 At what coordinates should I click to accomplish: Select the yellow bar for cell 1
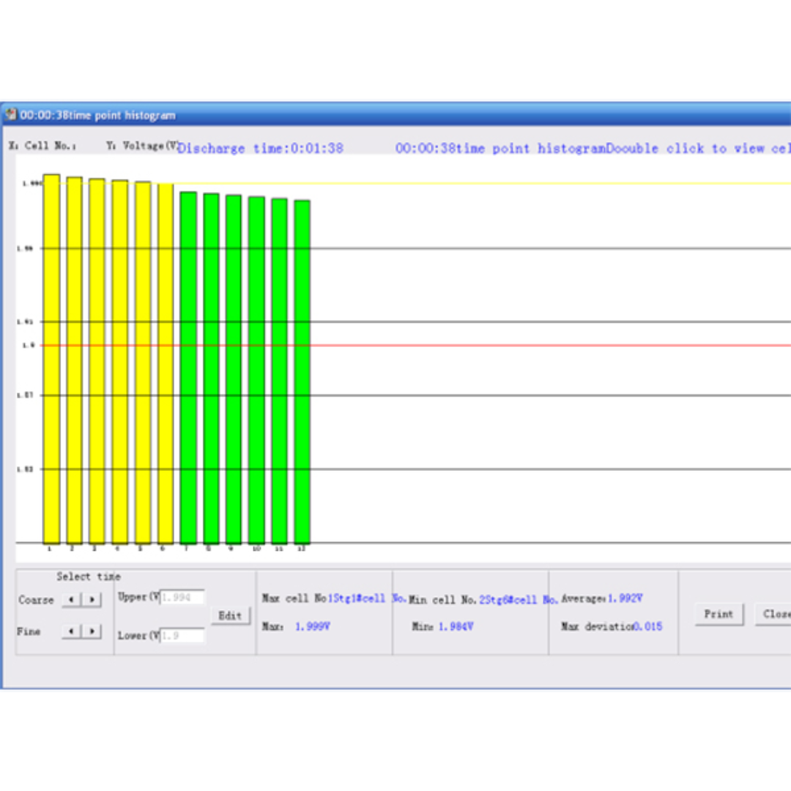[x=51, y=359]
